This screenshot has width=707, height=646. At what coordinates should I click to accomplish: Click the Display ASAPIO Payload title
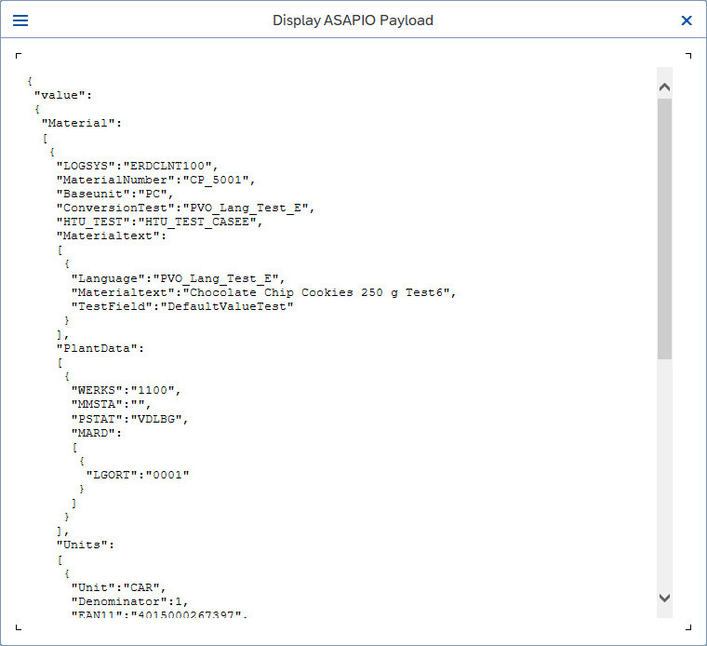click(353, 20)
